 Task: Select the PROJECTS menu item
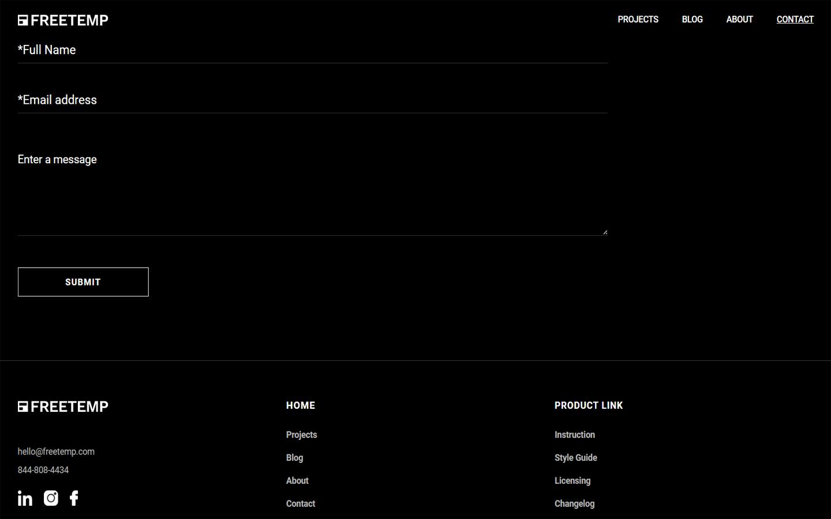(x=638, y=19)
